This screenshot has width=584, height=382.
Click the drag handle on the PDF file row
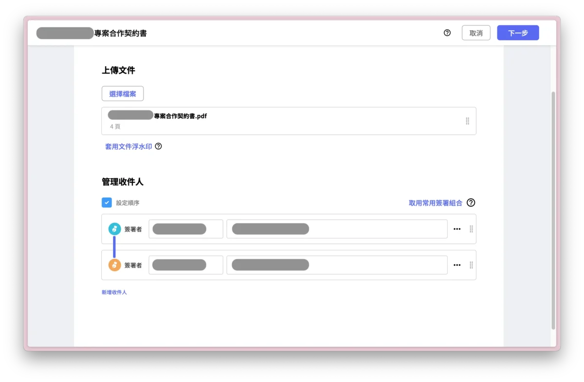(x=467, y=121)
